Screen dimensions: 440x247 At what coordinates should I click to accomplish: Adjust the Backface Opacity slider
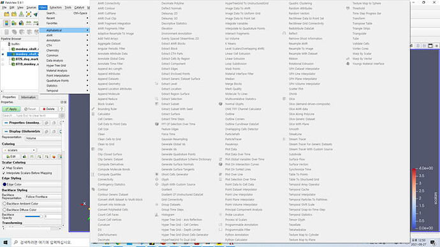[x=33, y=216]
